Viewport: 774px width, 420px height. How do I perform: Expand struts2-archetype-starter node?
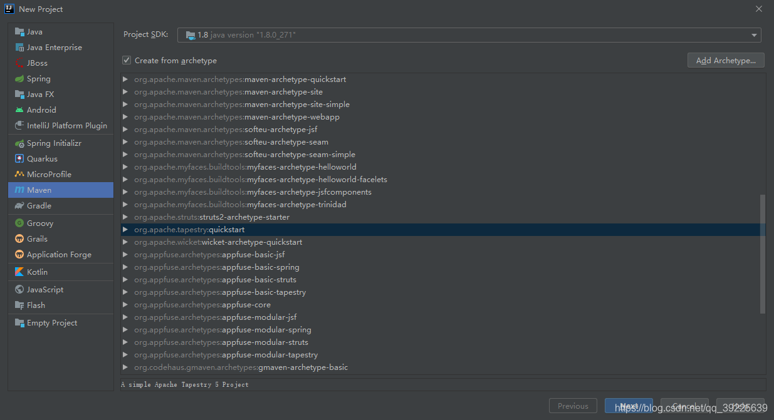(125, 217)
